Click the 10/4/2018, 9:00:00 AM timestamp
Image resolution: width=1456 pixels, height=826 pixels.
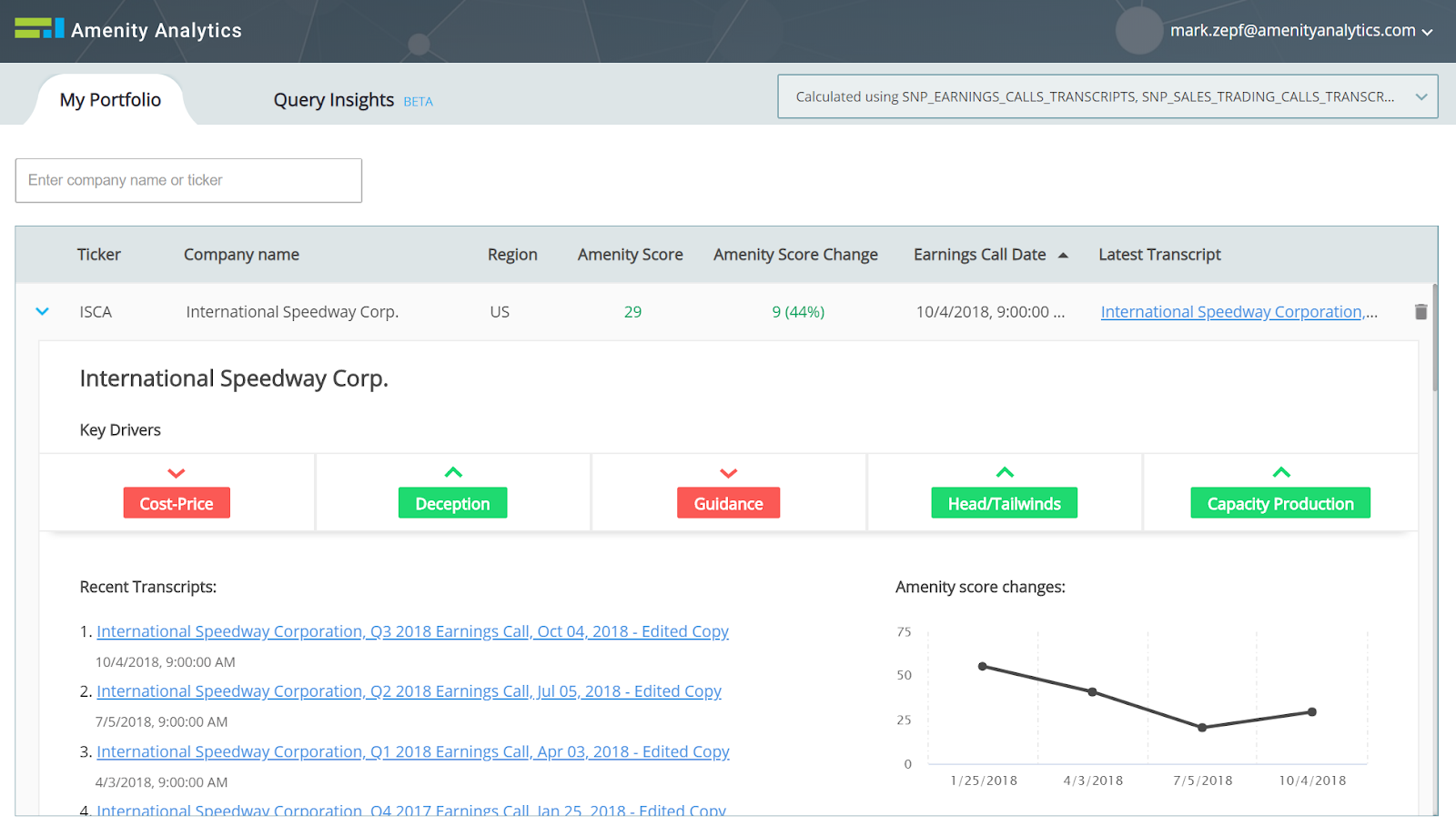[166, 662]
